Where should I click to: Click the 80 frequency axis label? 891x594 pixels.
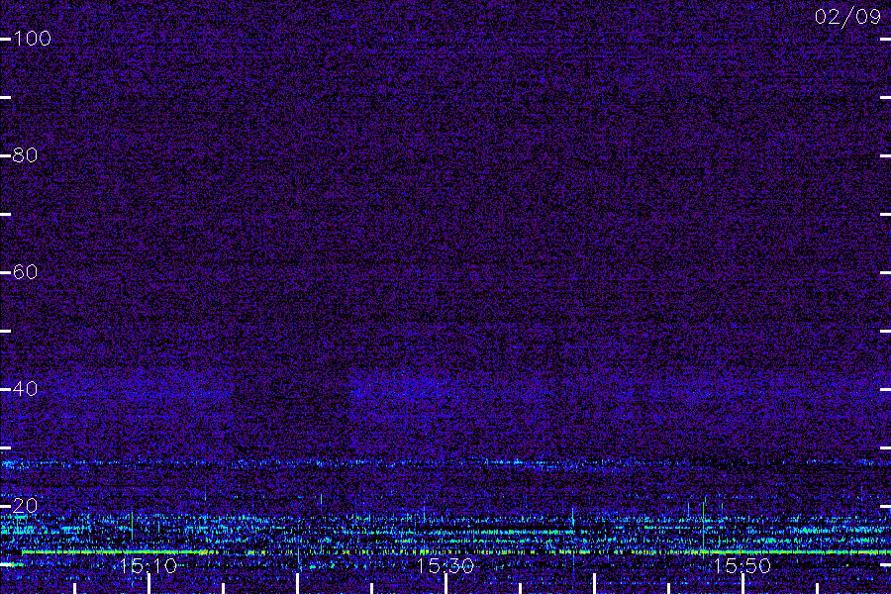(x=26, y=155)
